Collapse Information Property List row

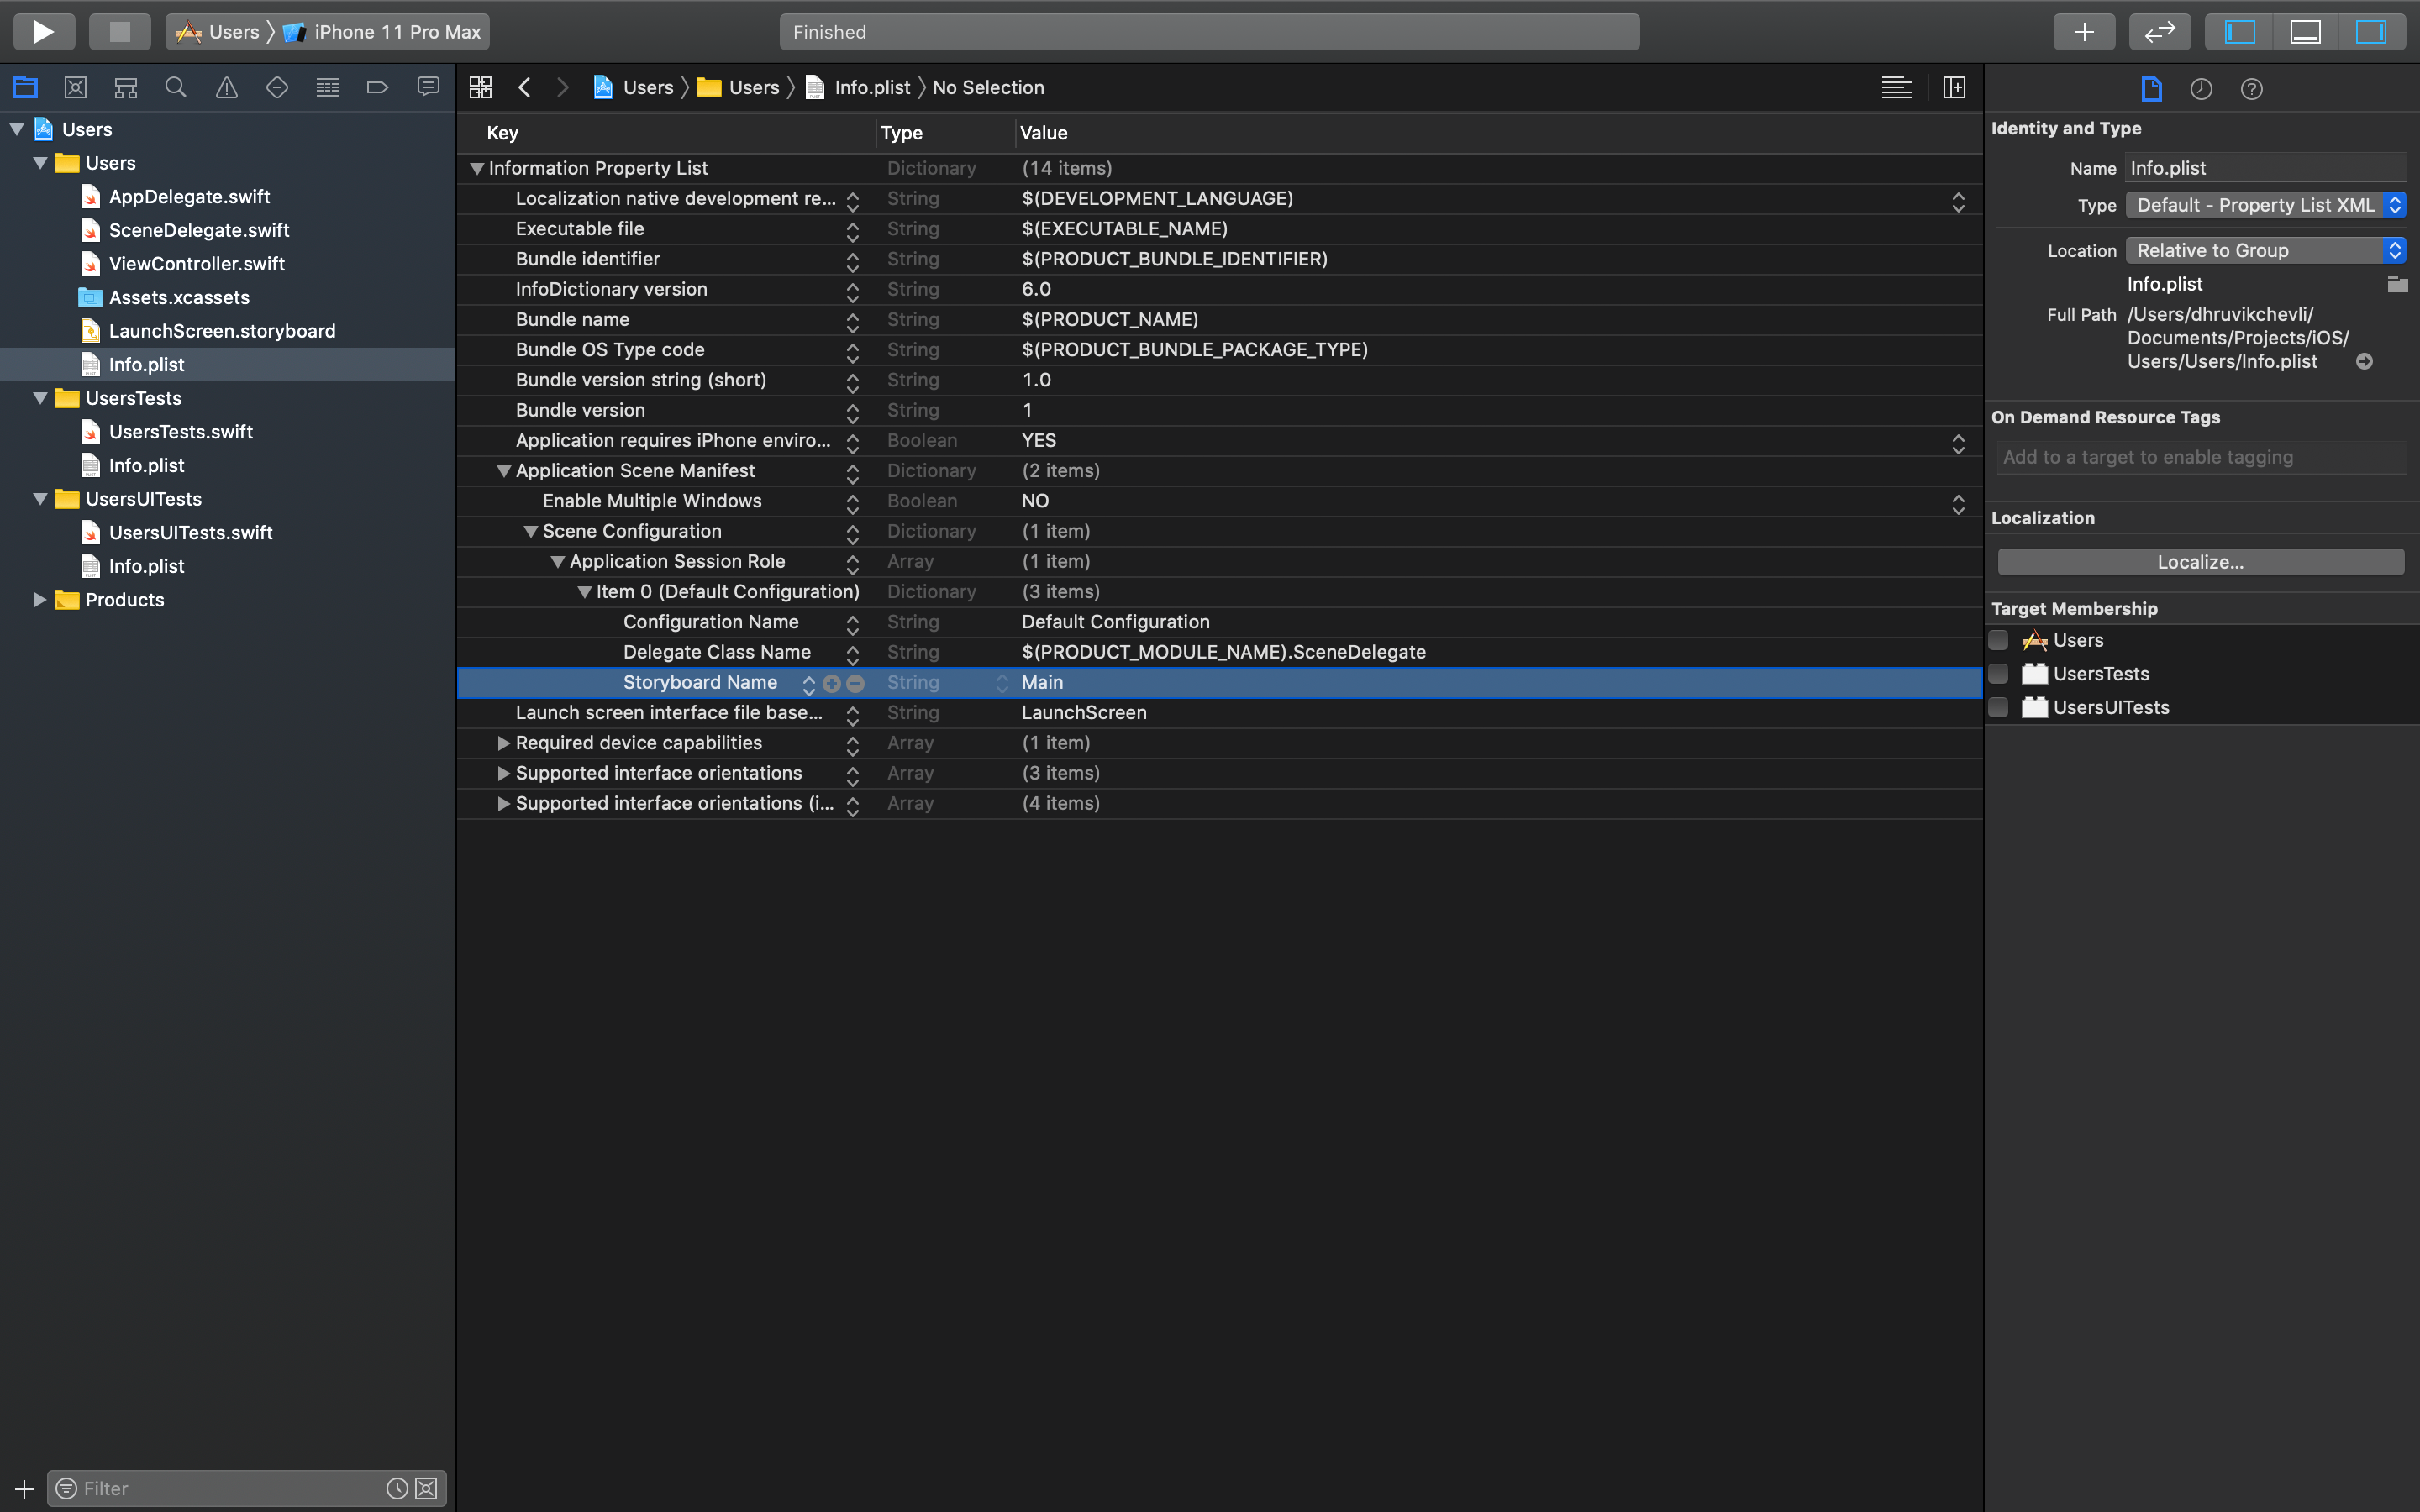(477, 168)
